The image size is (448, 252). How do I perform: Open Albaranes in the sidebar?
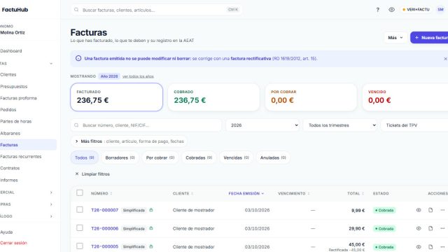pos(28,133)
